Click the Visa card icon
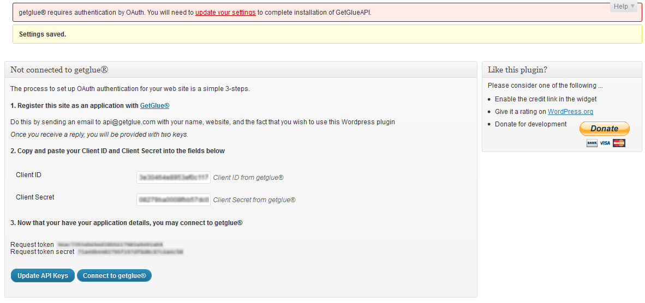645x303 pixels. 605,143
